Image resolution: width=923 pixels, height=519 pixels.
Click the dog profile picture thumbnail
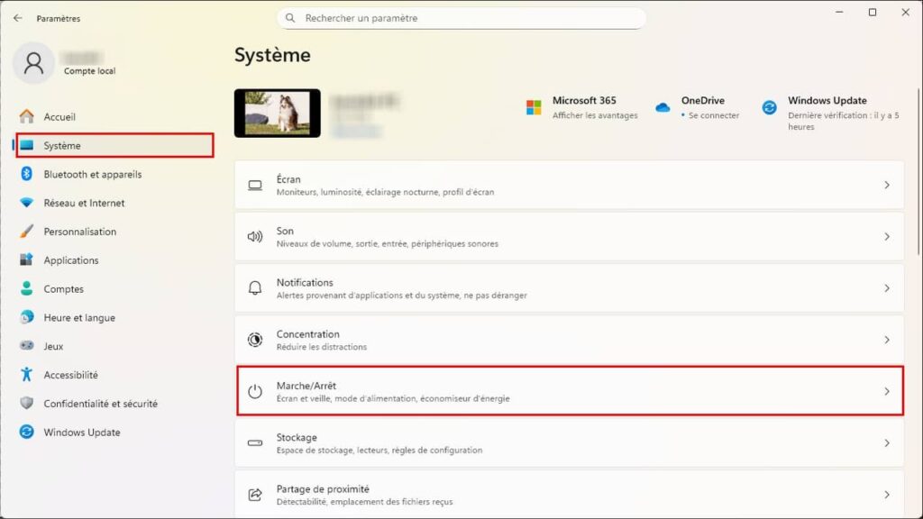tap(277, 112)
